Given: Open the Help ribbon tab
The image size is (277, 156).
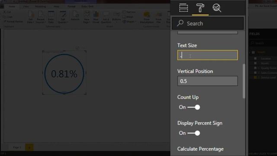Looking at the screenshot, I should (x=56, y=6).
